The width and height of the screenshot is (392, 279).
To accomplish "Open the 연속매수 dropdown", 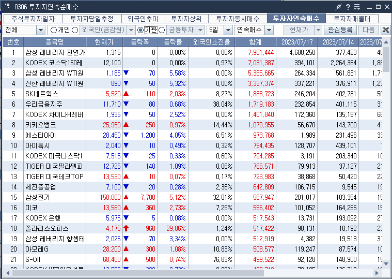I will [x=254, y=30].
